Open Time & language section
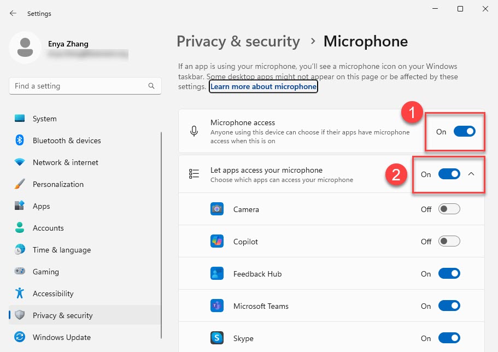 (61, 250)
